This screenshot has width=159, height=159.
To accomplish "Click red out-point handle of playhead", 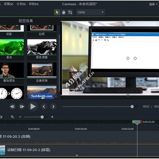I will point(141,122).
